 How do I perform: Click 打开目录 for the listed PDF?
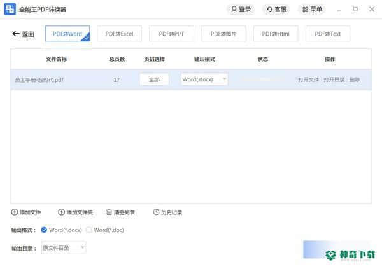tap(334, 79)
